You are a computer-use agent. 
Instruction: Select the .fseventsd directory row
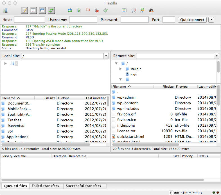coord(53,126)
